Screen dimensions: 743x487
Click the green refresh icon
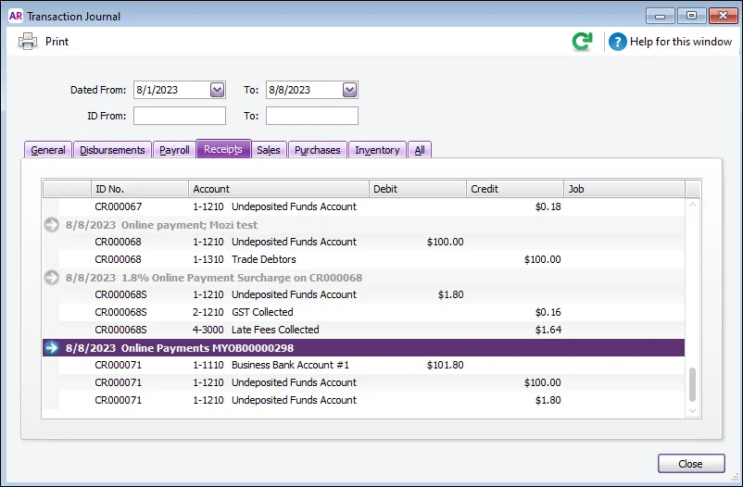click(582, 42)
